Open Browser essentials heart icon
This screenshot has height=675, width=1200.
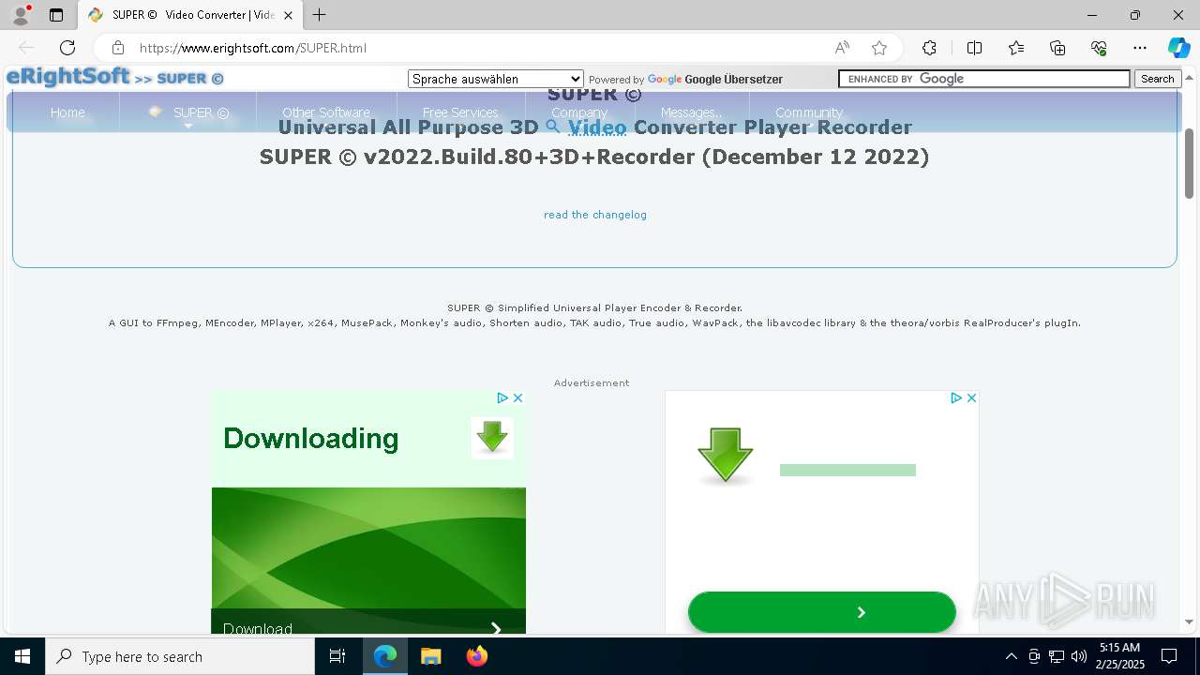pyautogui.click(x=1099, y=48)
